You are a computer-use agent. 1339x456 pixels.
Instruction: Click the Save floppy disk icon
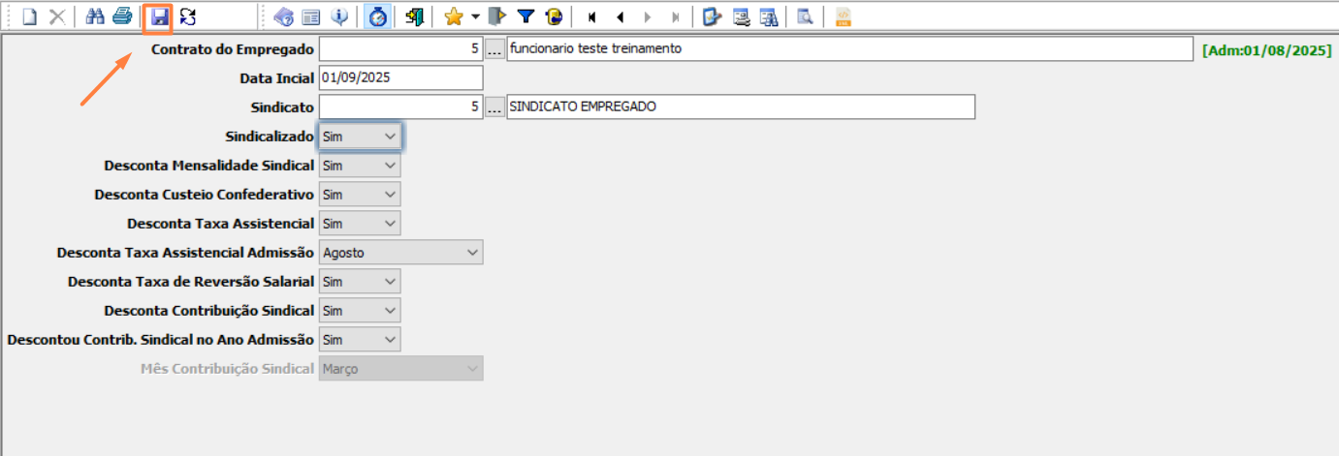(x=158, y=16)
